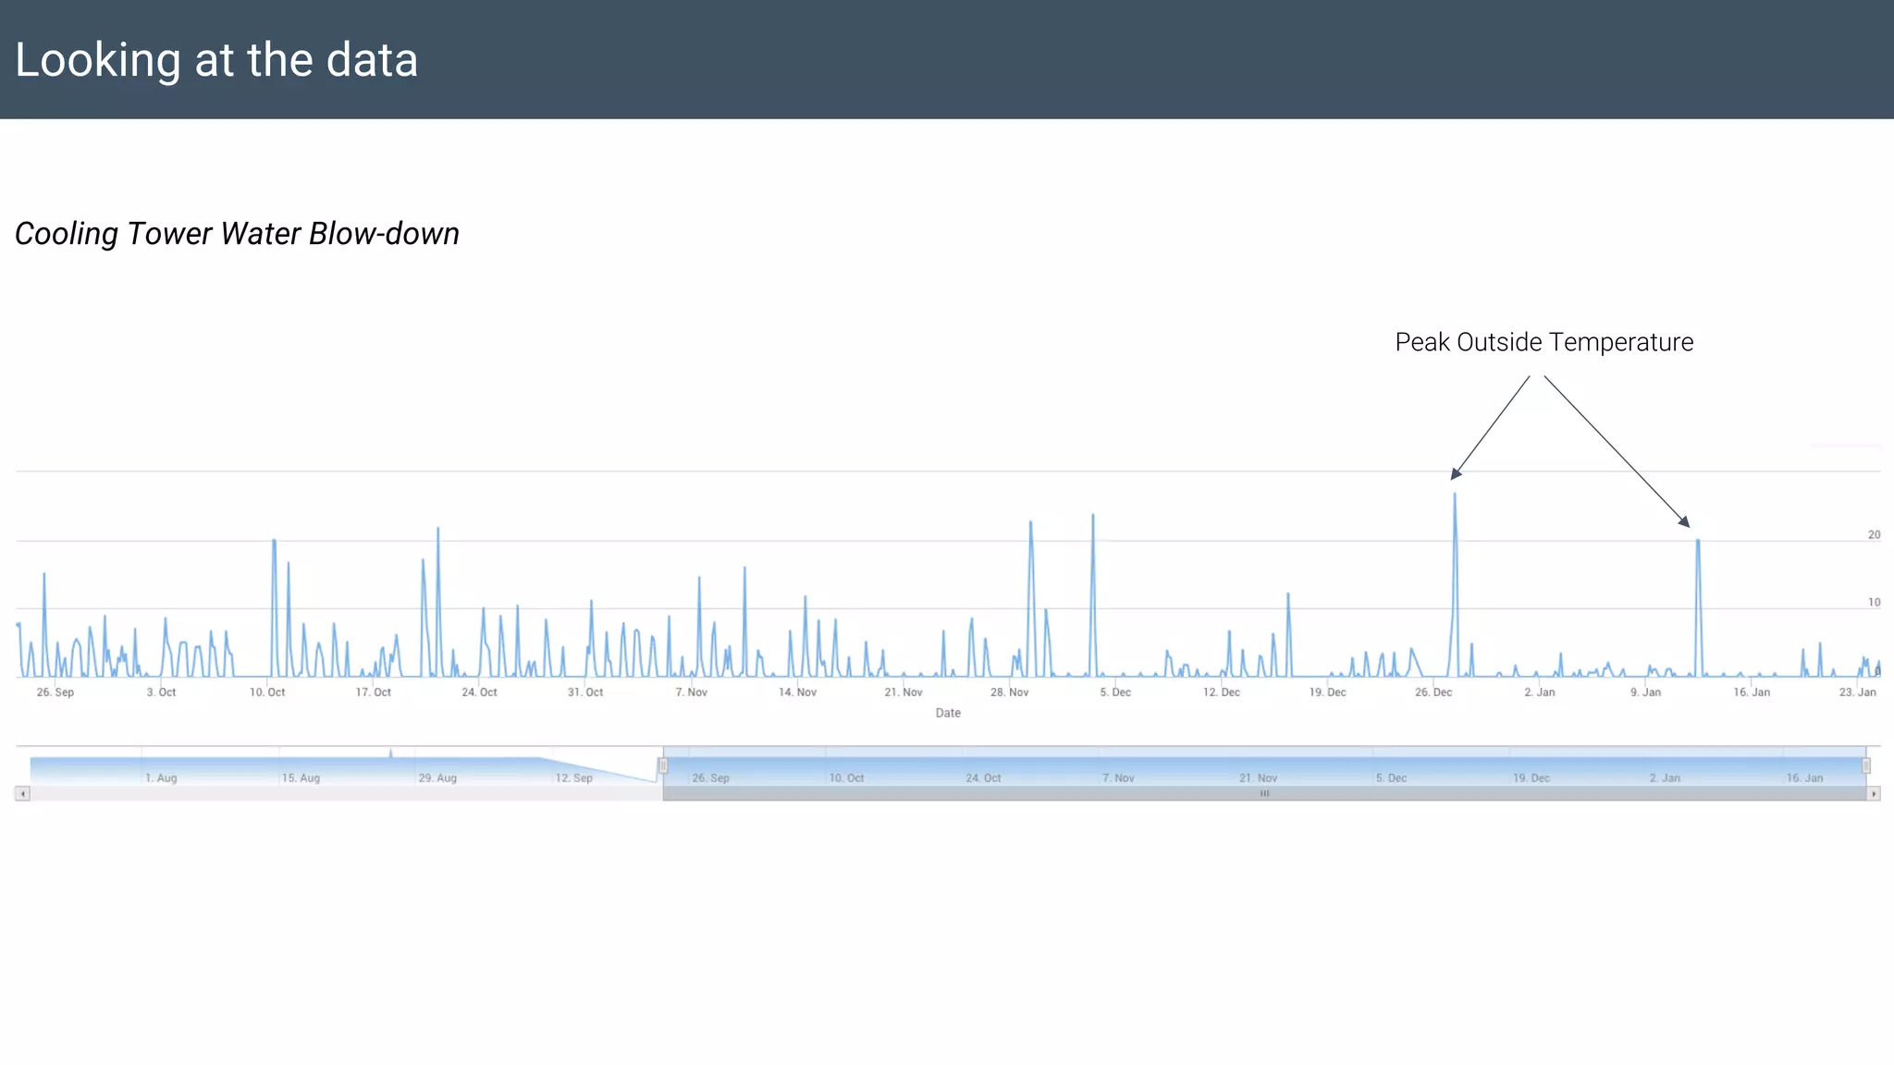Viewport: 1894px width, 1065px height.
Task: Click the '17. Oct' x-axis label
Action: pos(374,692)
